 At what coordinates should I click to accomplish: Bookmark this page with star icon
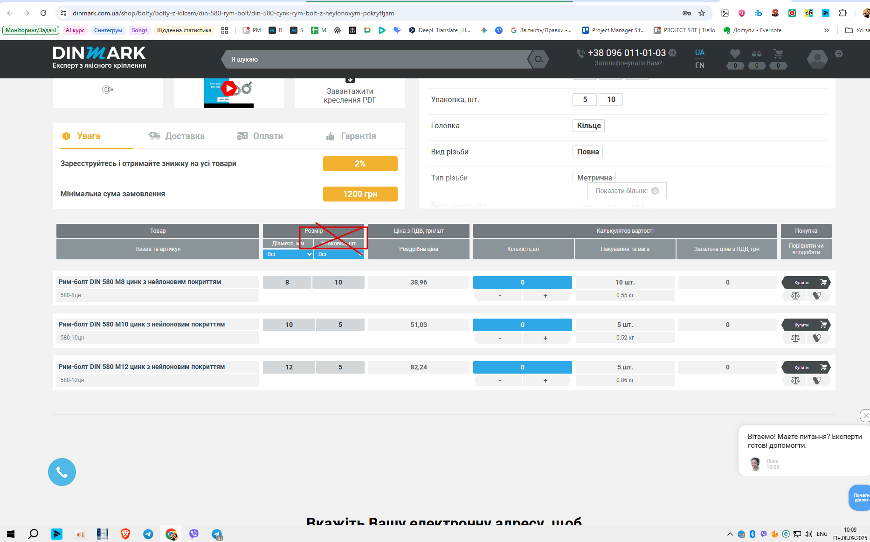[x=702, y=13]
